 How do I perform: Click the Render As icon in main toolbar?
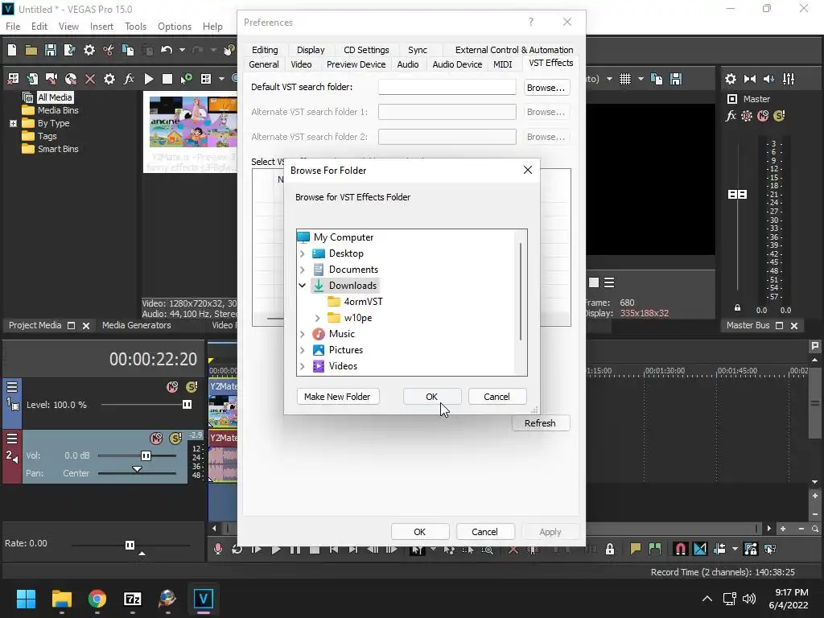coord(69,50)
